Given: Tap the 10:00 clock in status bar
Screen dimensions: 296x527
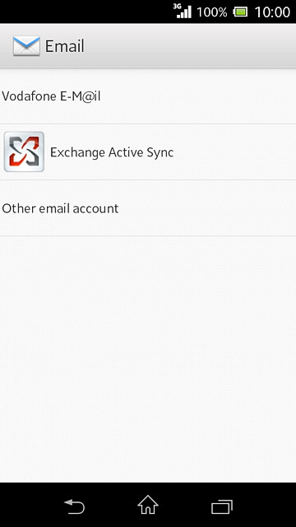Looking at the screenshot, I should click(x=272, y=12).
